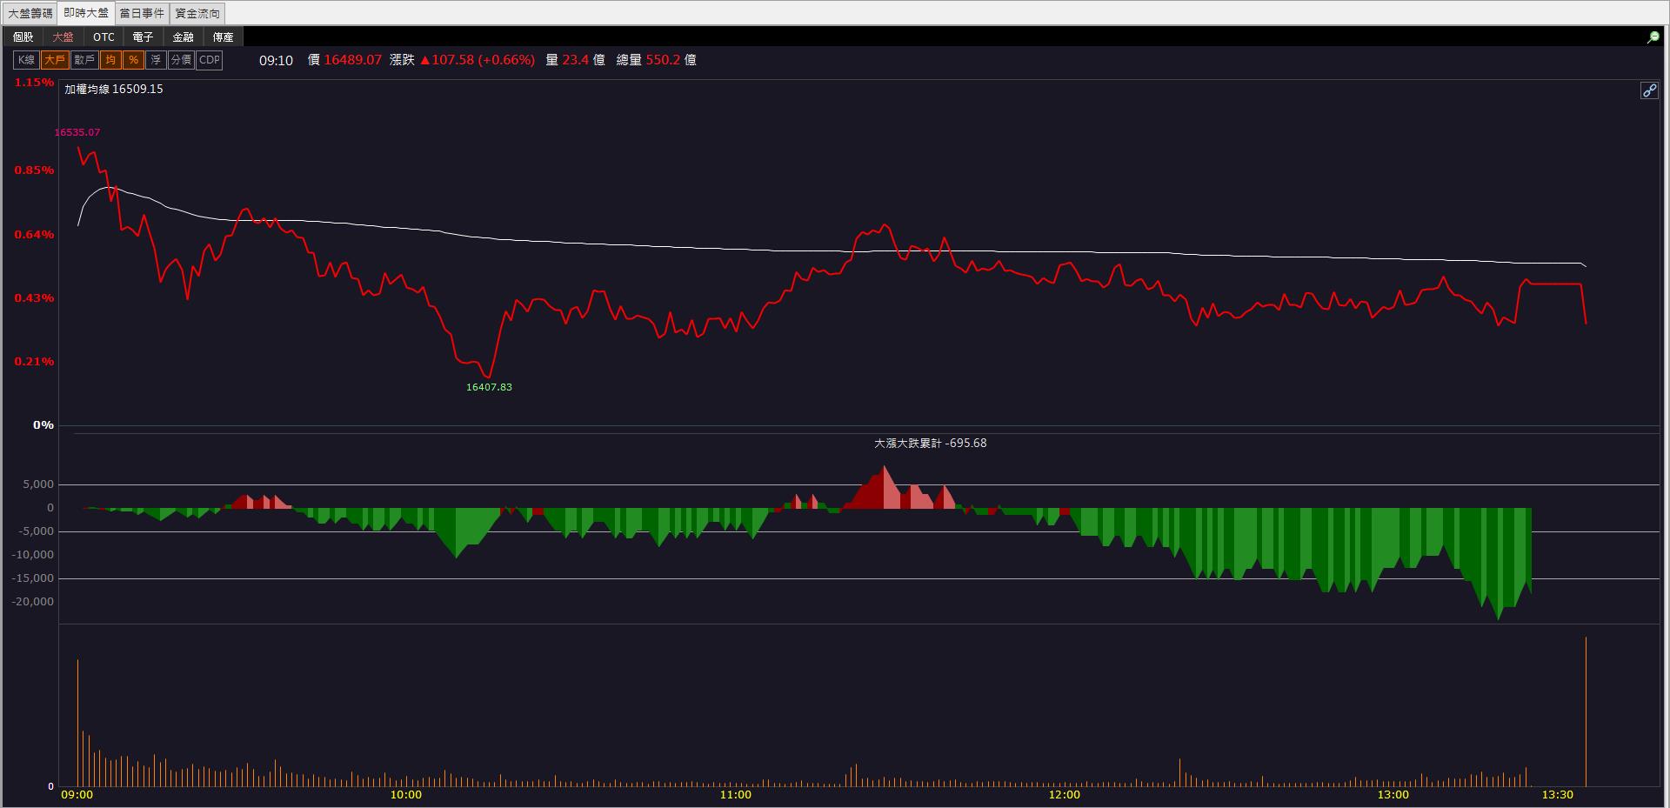Select the 大盤 sub-tab

[x=63, y=37]
